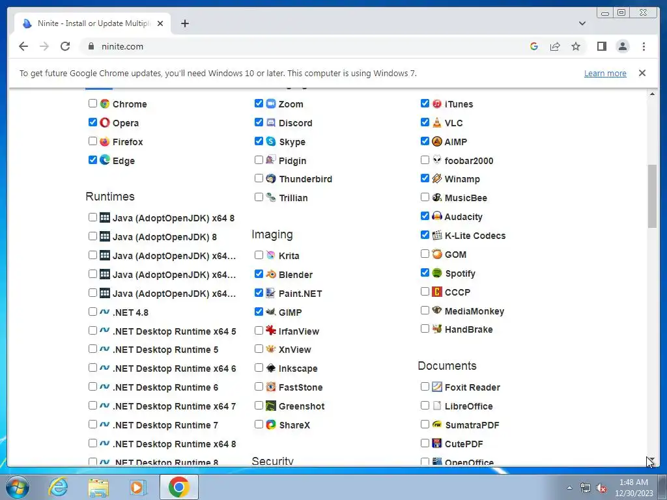The image size is (667, 500).
Task: Check the .NET 4.8 checkbox
Action: pyautogui.click(x=92, y=312)
